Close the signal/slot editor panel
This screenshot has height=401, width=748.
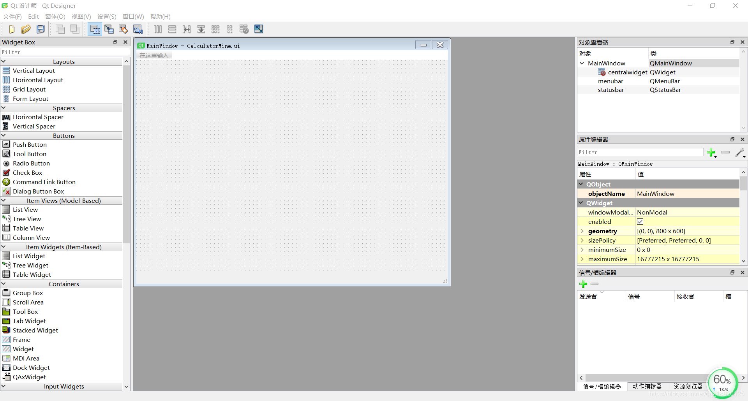click(743, 273)
